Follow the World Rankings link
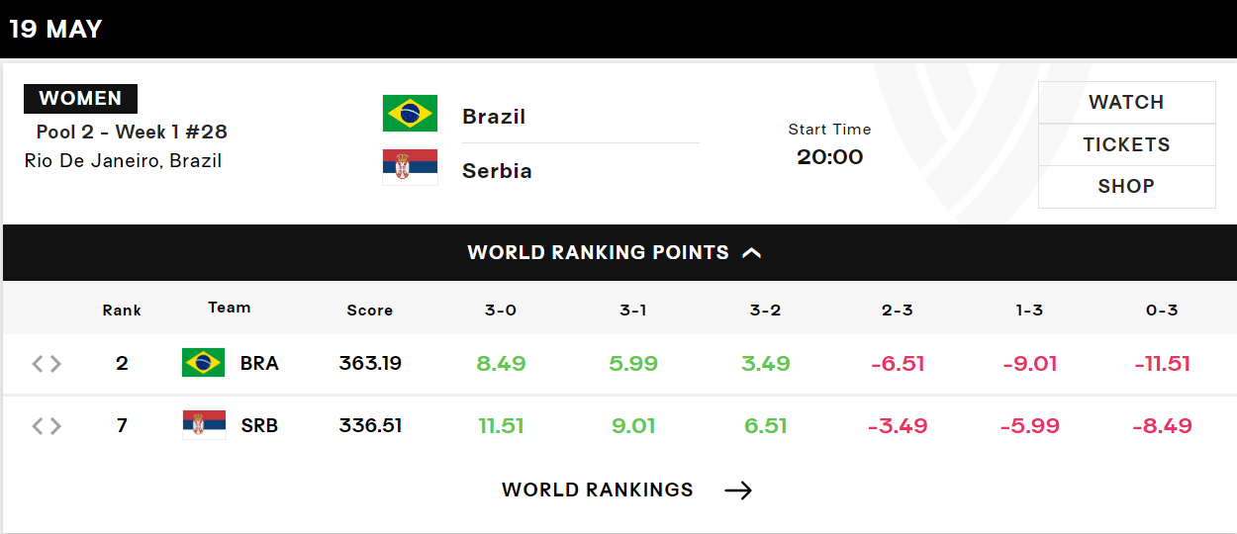 pos(597,490)
